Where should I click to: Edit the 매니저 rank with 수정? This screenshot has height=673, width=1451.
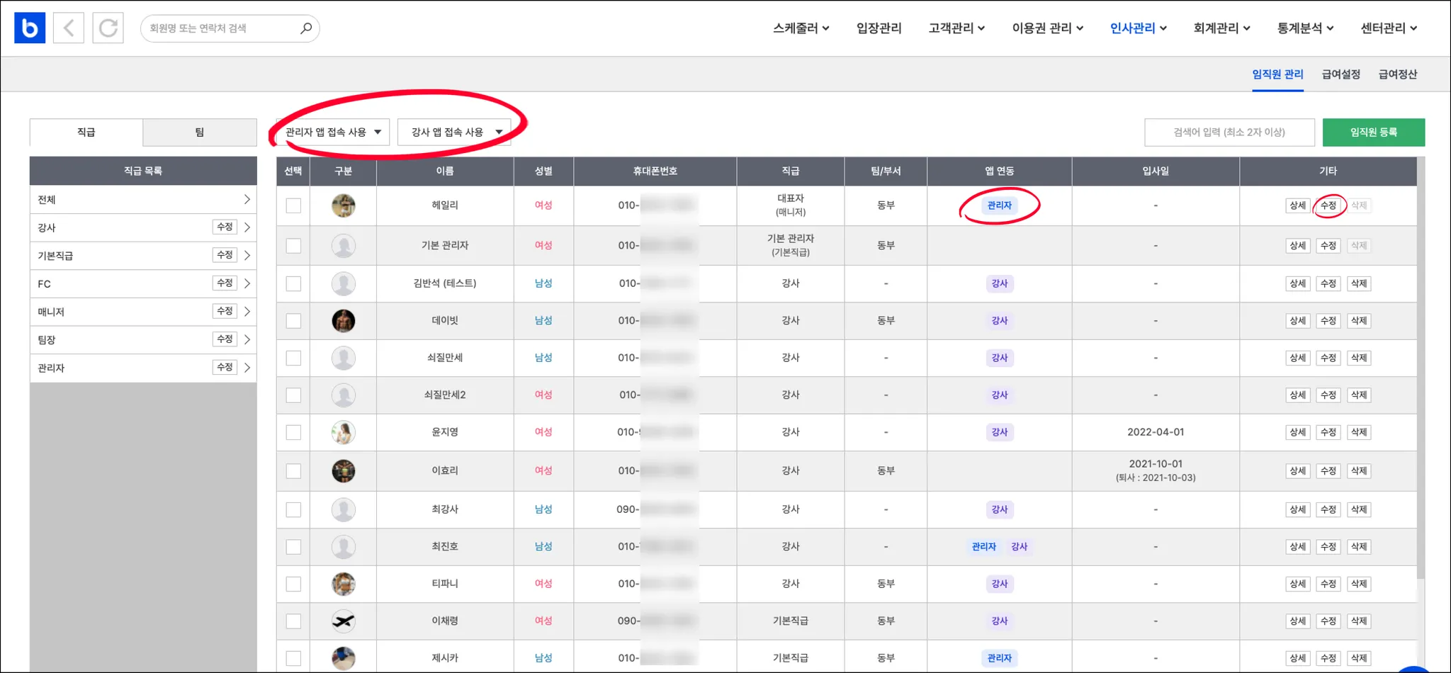pyautogui.click(x=225, y=311)
